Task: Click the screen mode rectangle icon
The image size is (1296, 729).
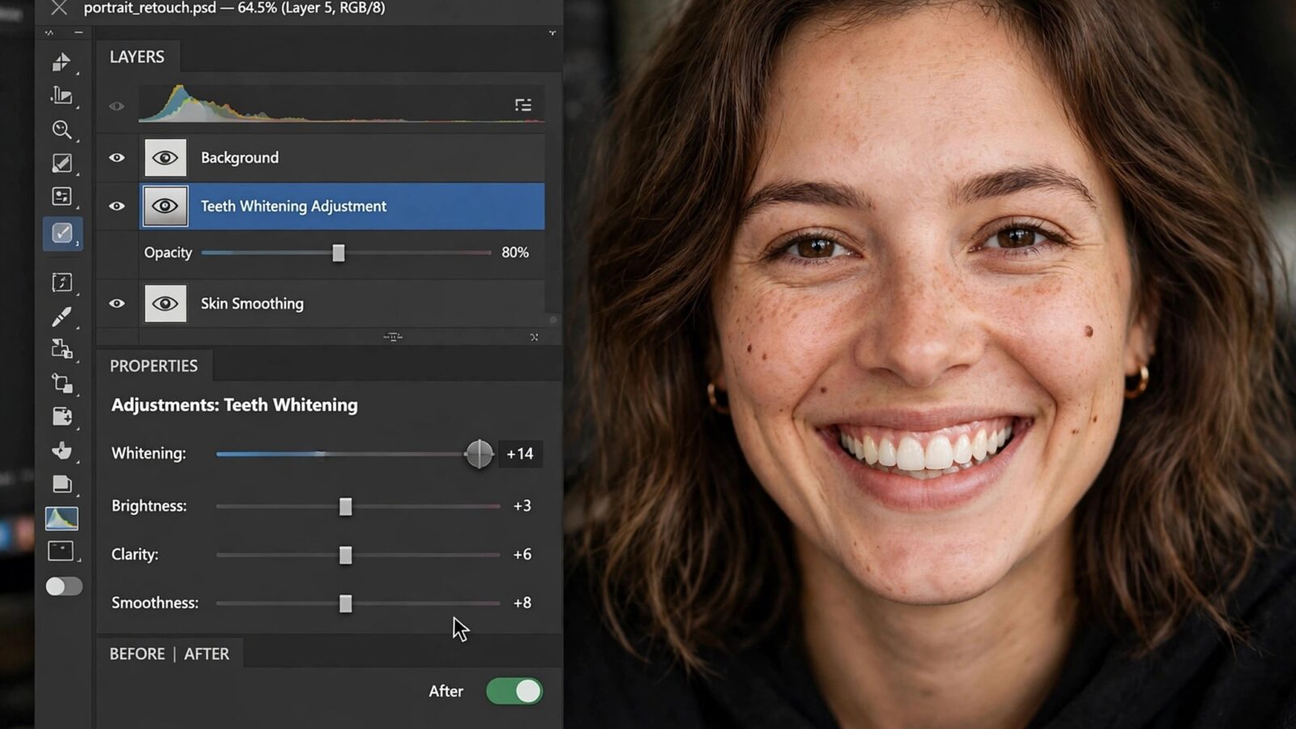Action: [x=61, y=552]
